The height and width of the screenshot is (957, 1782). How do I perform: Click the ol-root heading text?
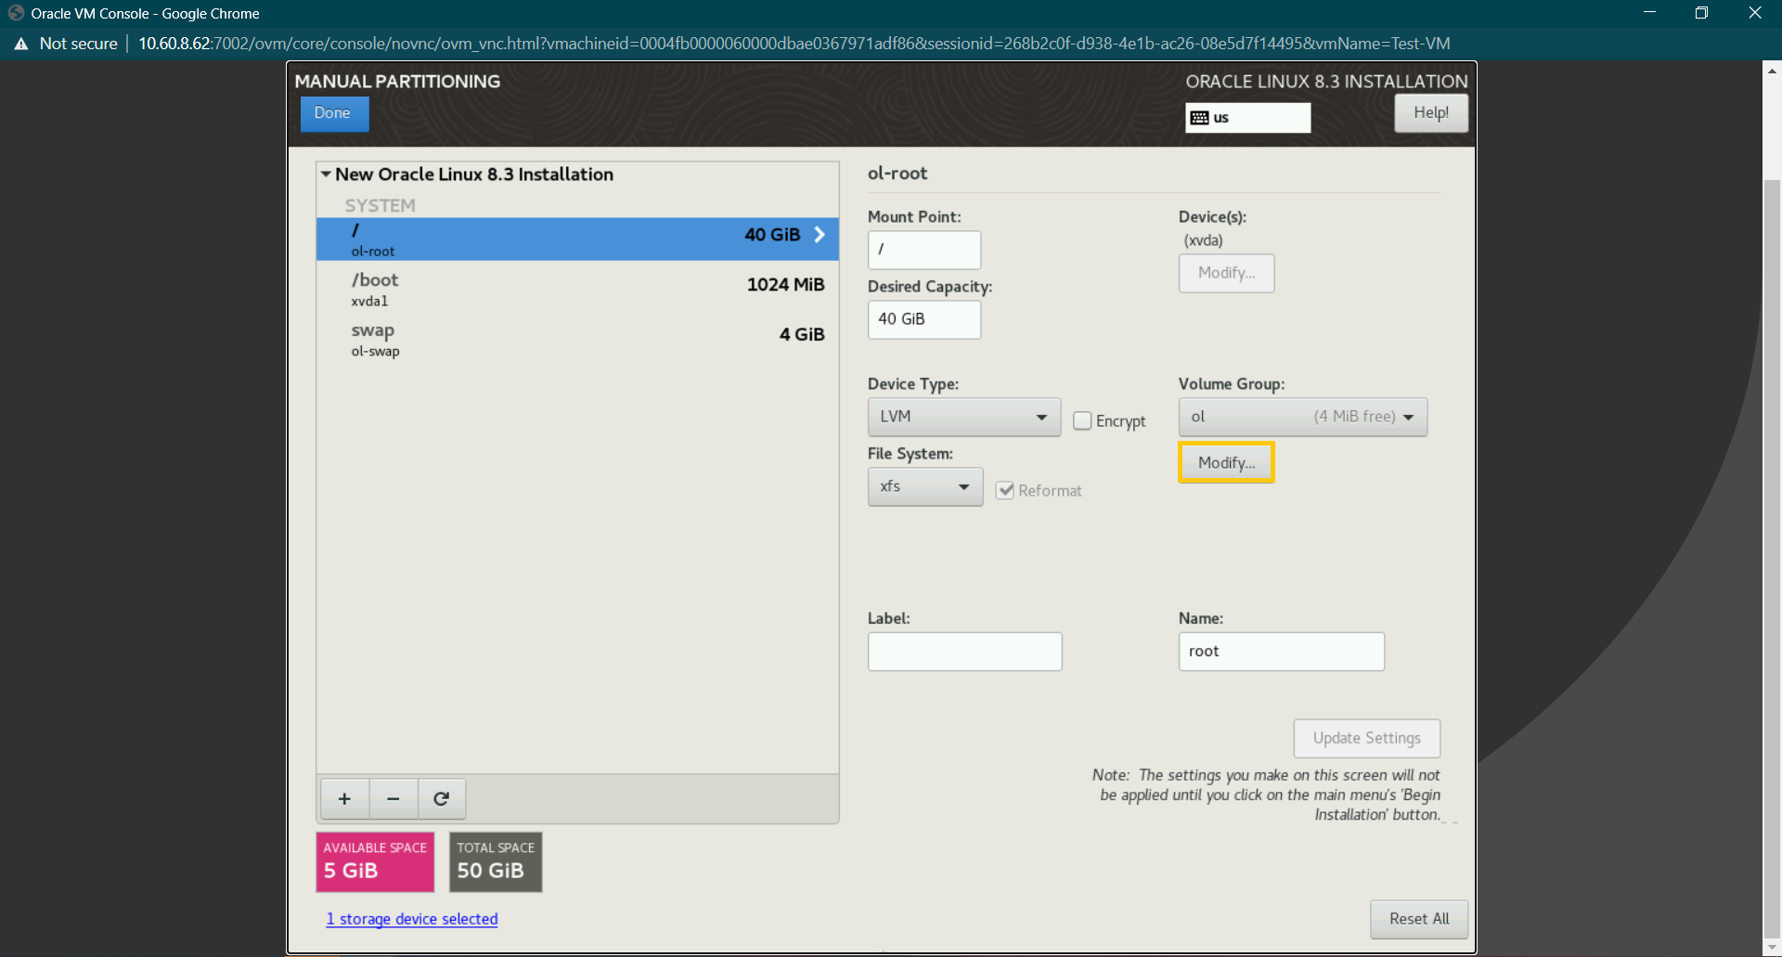point(897,174)
